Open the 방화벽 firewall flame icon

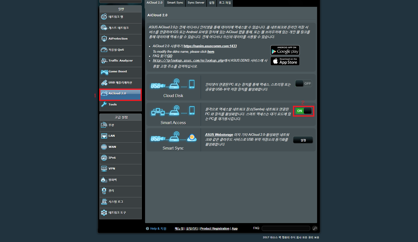coord(104,180)
